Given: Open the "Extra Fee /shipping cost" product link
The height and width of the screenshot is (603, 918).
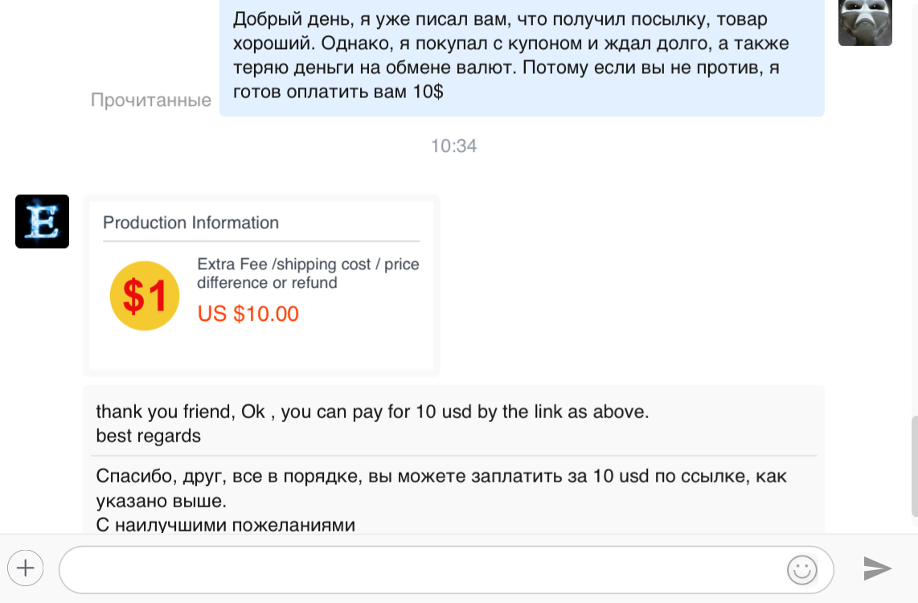Looking at the screenshot, I should [308, 273].
